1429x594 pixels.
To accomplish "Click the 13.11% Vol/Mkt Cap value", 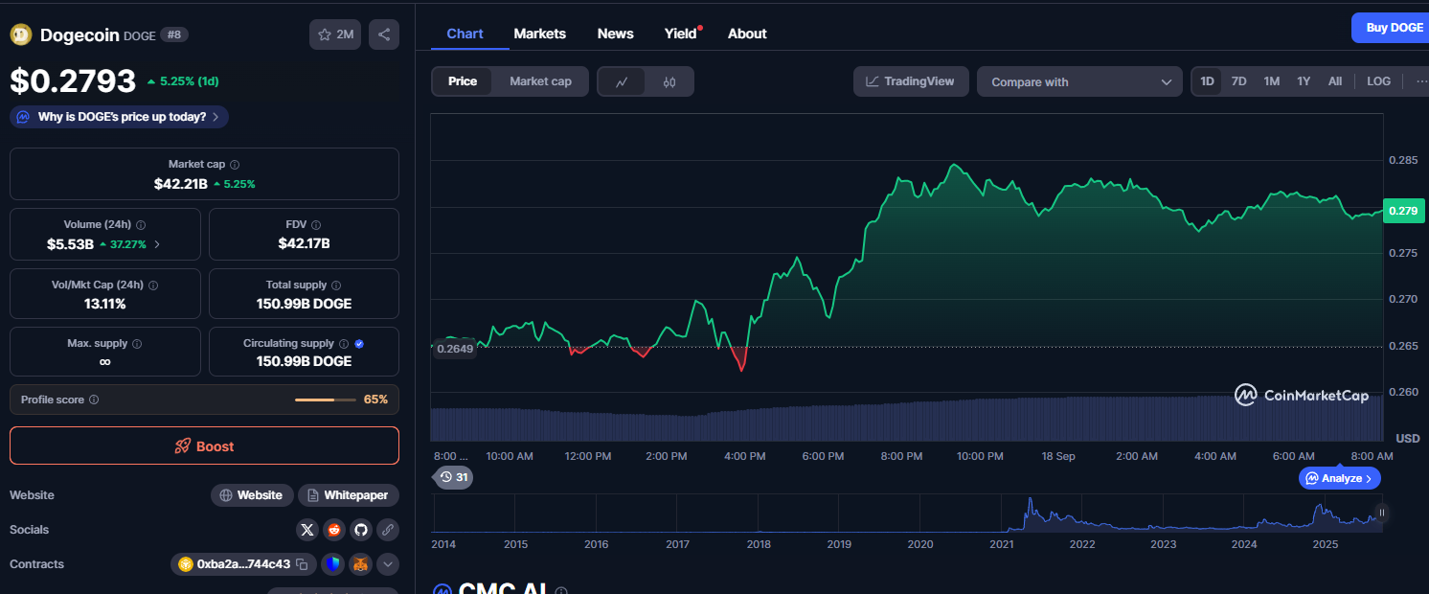I will coord(104,304).
